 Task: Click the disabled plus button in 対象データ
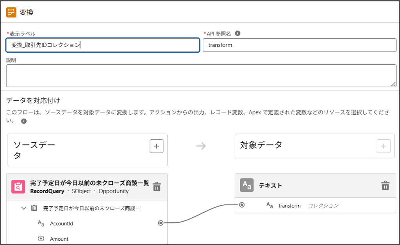[x=384, y=146]
